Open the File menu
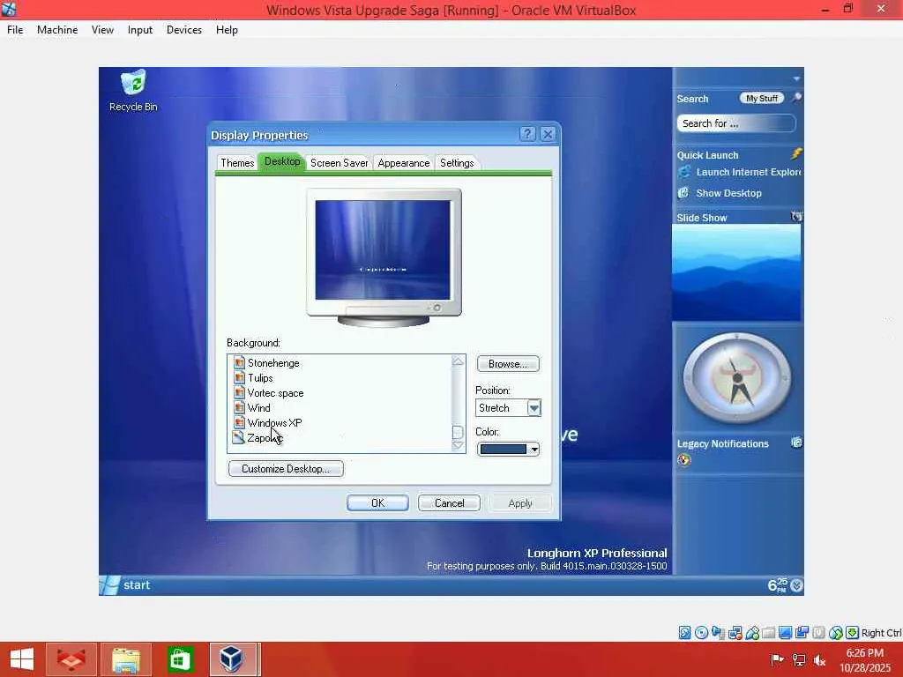Screen dimensions: 903x677 tap(15, 30)
